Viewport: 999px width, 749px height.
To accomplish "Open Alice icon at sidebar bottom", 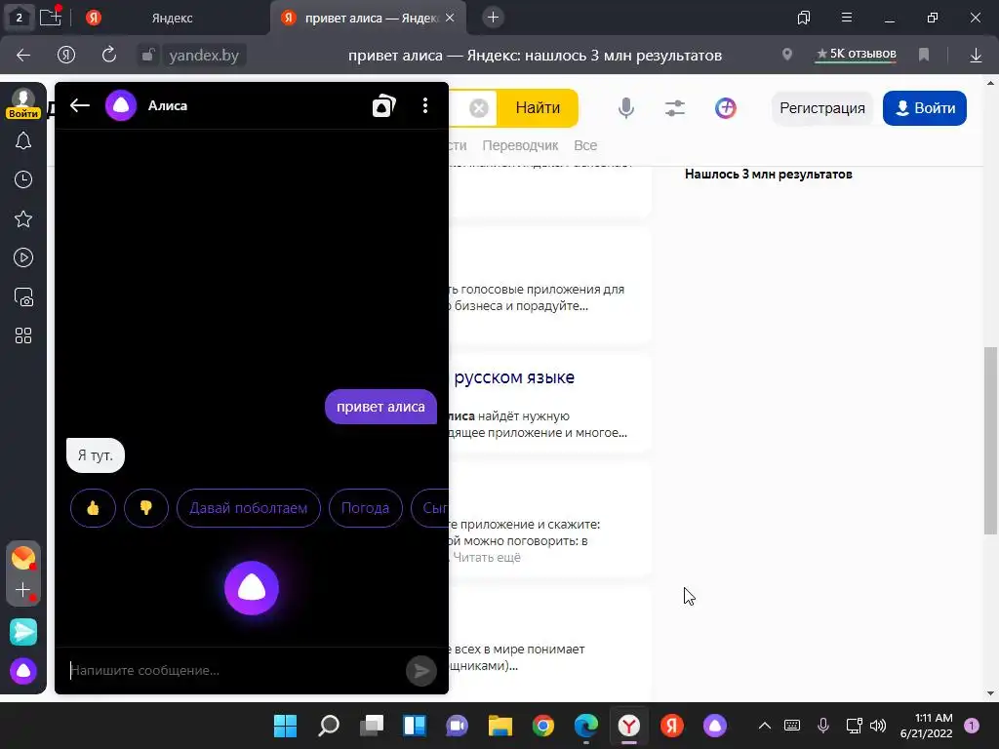I will (x=23, y=671).
